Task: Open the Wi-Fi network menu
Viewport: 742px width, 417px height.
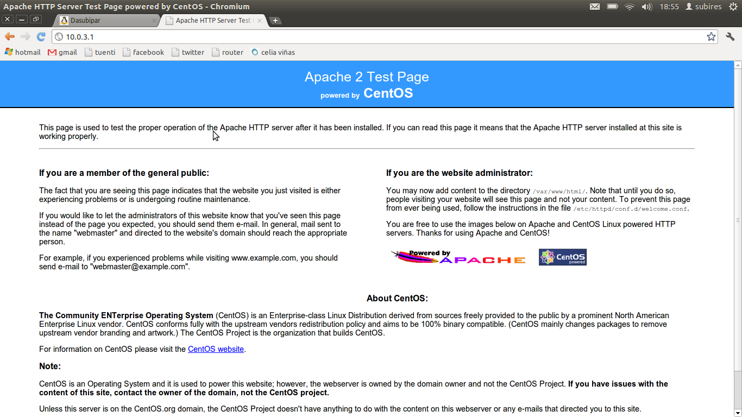Action: coord(630,7)
